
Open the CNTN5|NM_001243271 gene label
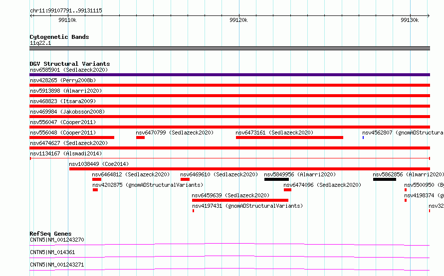point(57,265)
